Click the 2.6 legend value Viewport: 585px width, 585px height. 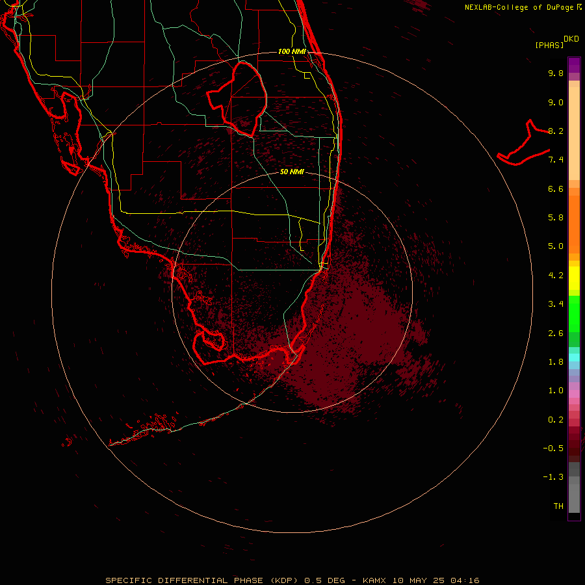556,333
